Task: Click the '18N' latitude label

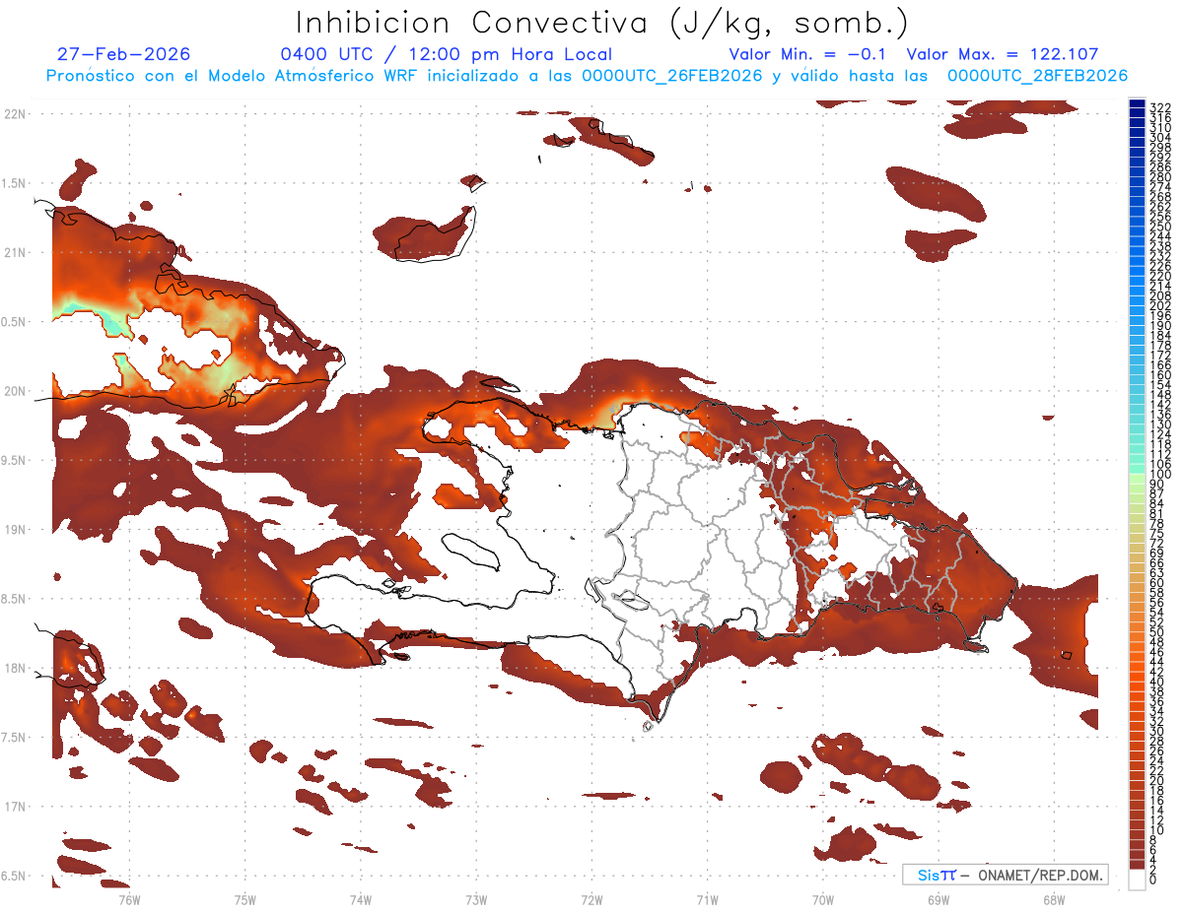Action: 14,668
